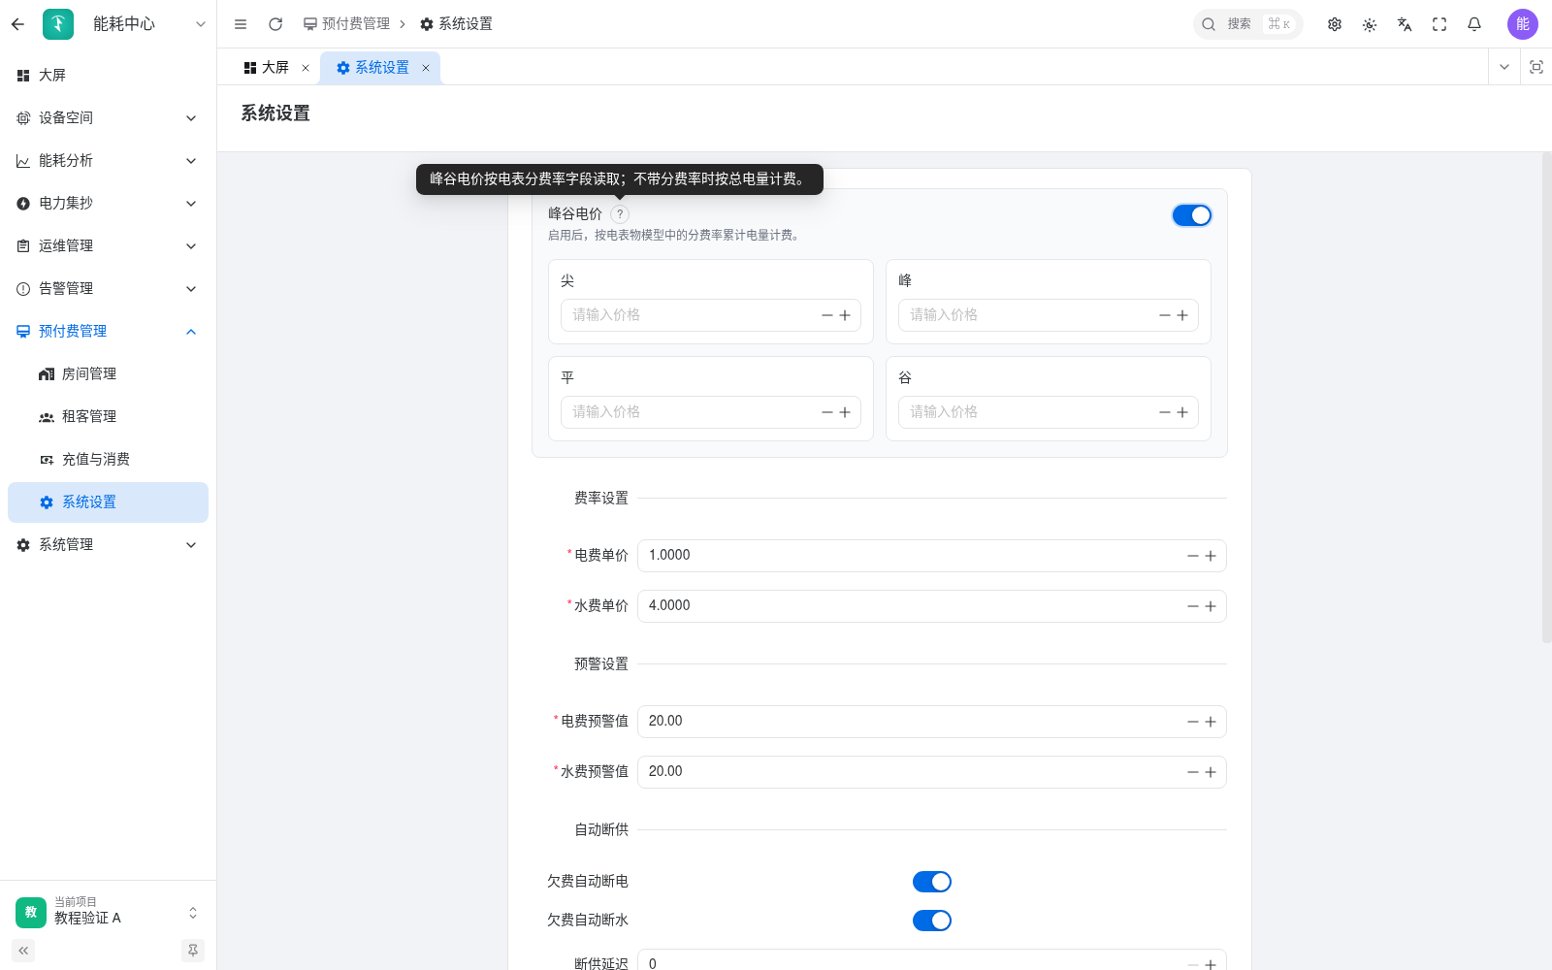
Task: Click the content maximize icon at tab bar right
Action: pyautogui.click(x=1536, y=67)
